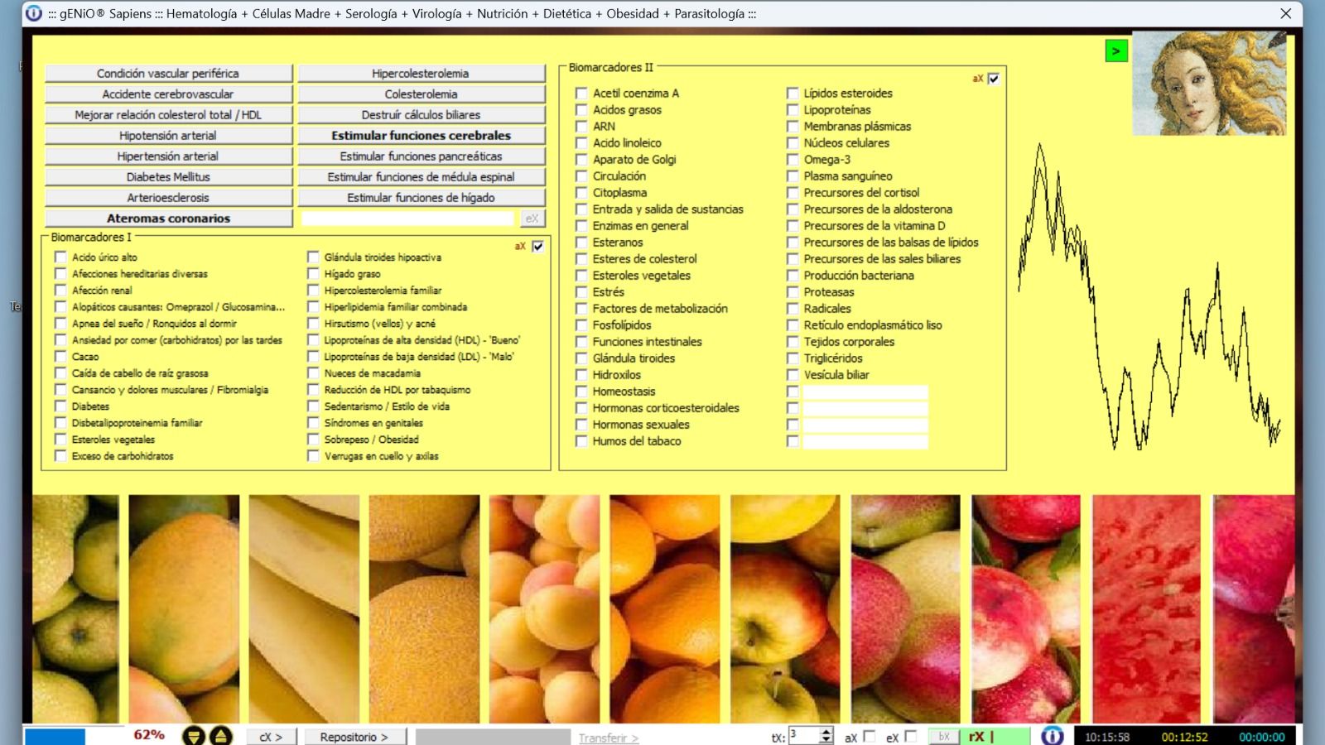The width and height of the screenshot is (1325, 745).
Task: Click the tX number field
Action: (803, 736)
